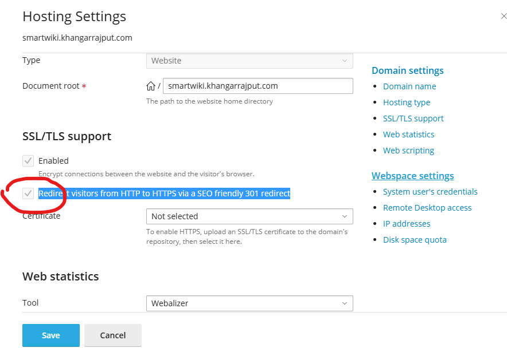Open the hosting Type dropdown
Viewport: 507px width, 348px height.
[x=249, y=61]
